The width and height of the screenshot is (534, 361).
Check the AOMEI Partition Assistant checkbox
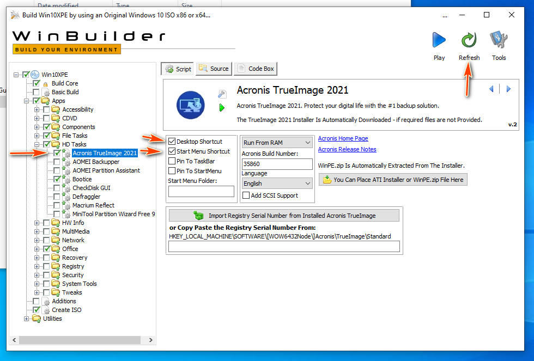[x=57, y=170]
